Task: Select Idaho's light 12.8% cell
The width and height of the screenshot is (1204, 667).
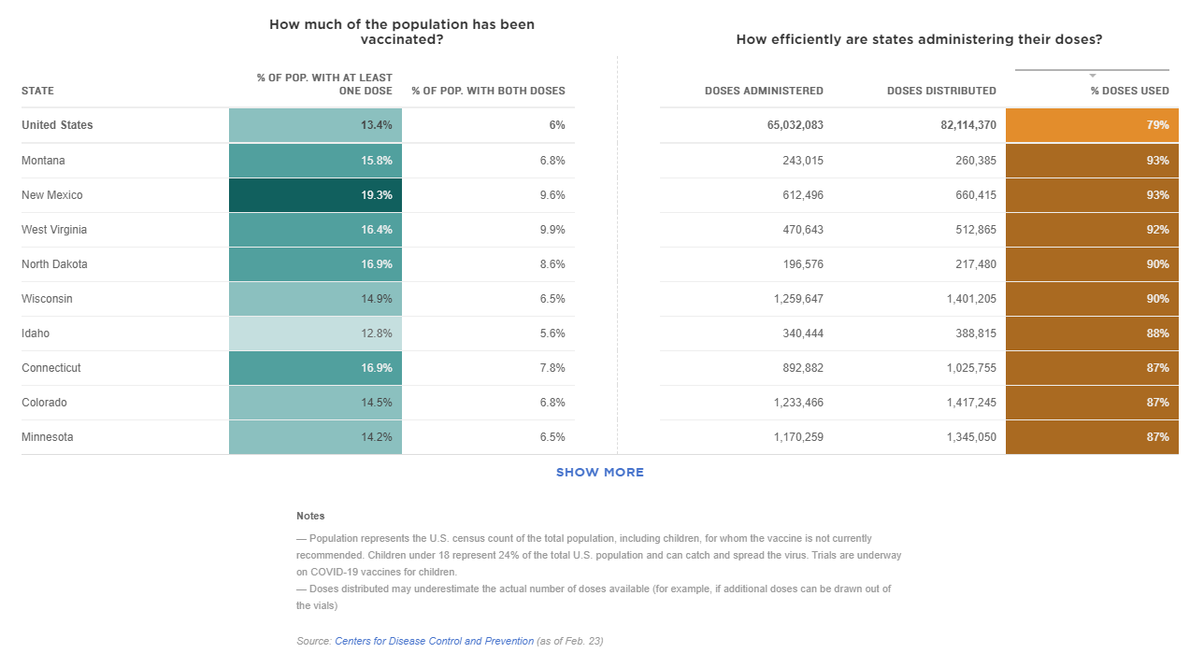Action: pyautogui.click(x=315, y=333)
